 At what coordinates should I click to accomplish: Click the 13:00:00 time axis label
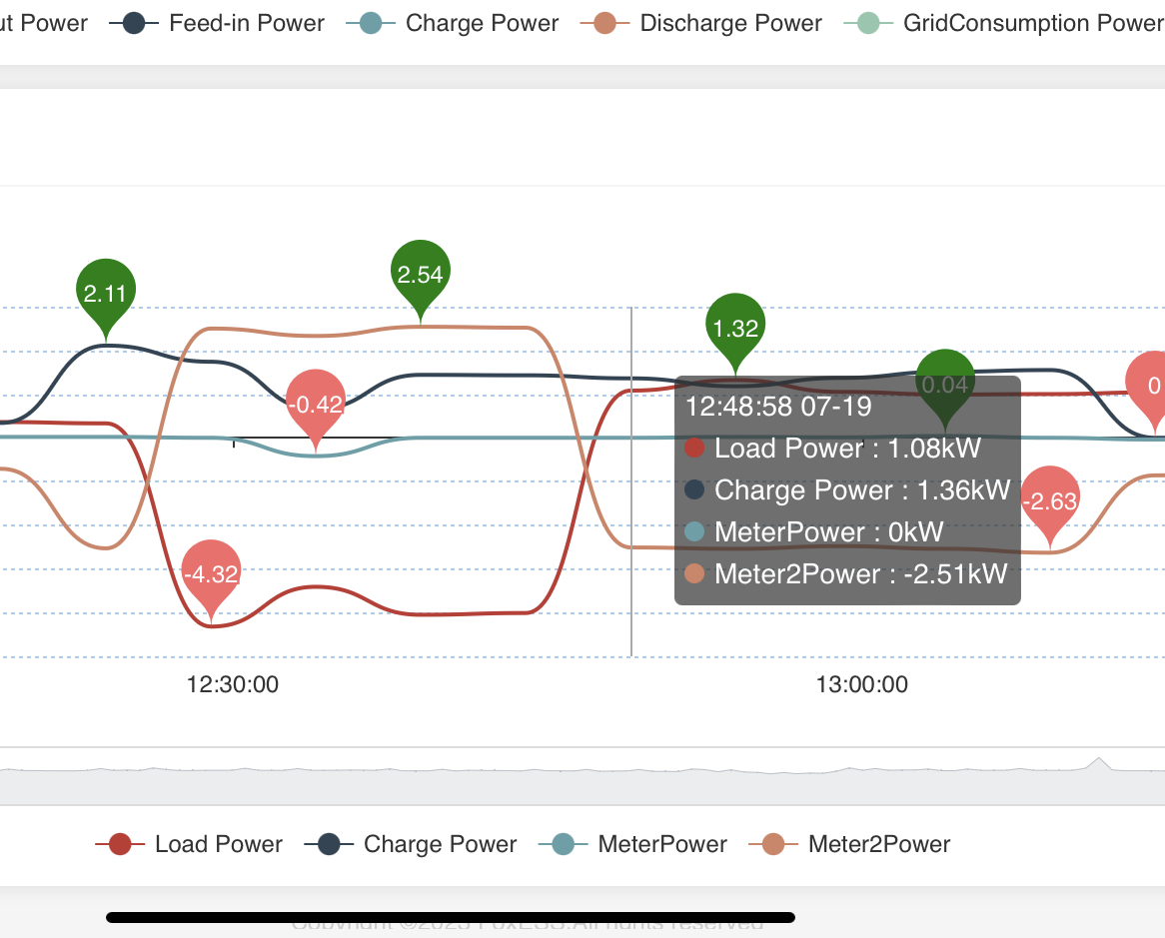tap(861, 684)
